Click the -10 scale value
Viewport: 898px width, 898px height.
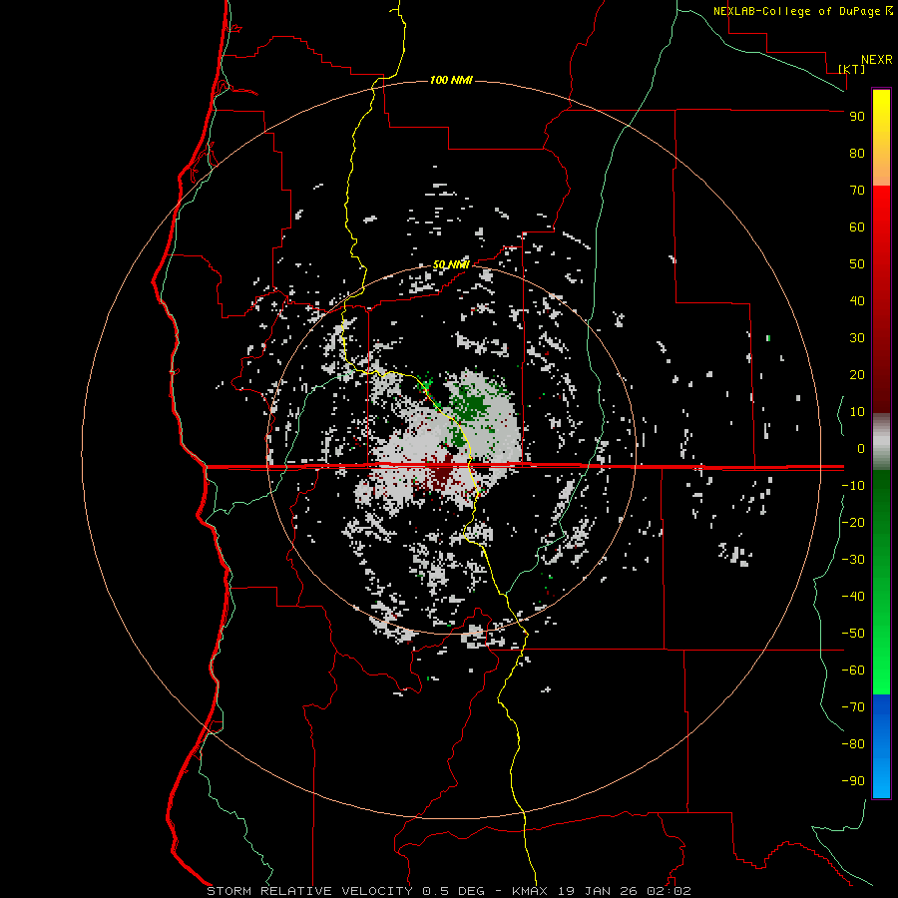(x=853, y=486)
